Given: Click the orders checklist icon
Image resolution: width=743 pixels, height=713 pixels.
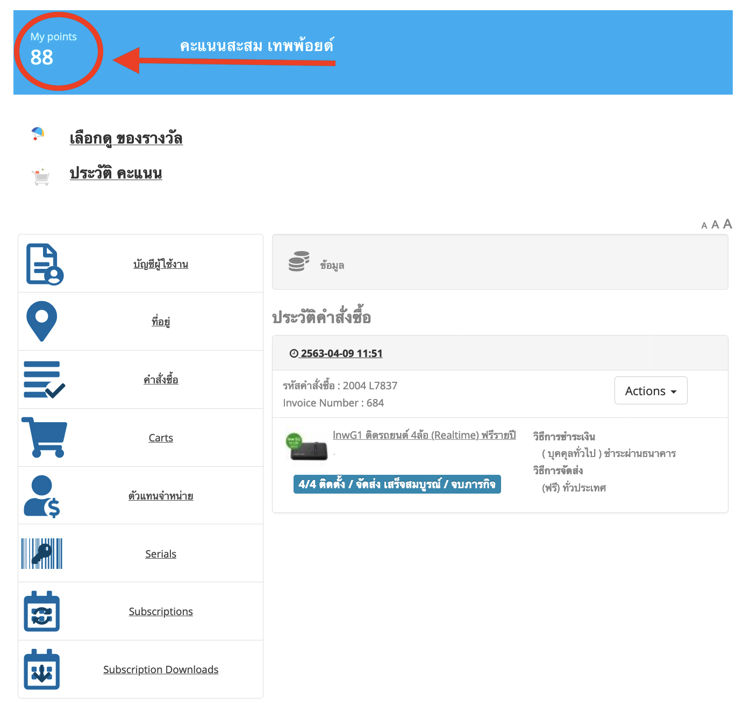Looking at the screenshot, I should click(x=44, y=380).
